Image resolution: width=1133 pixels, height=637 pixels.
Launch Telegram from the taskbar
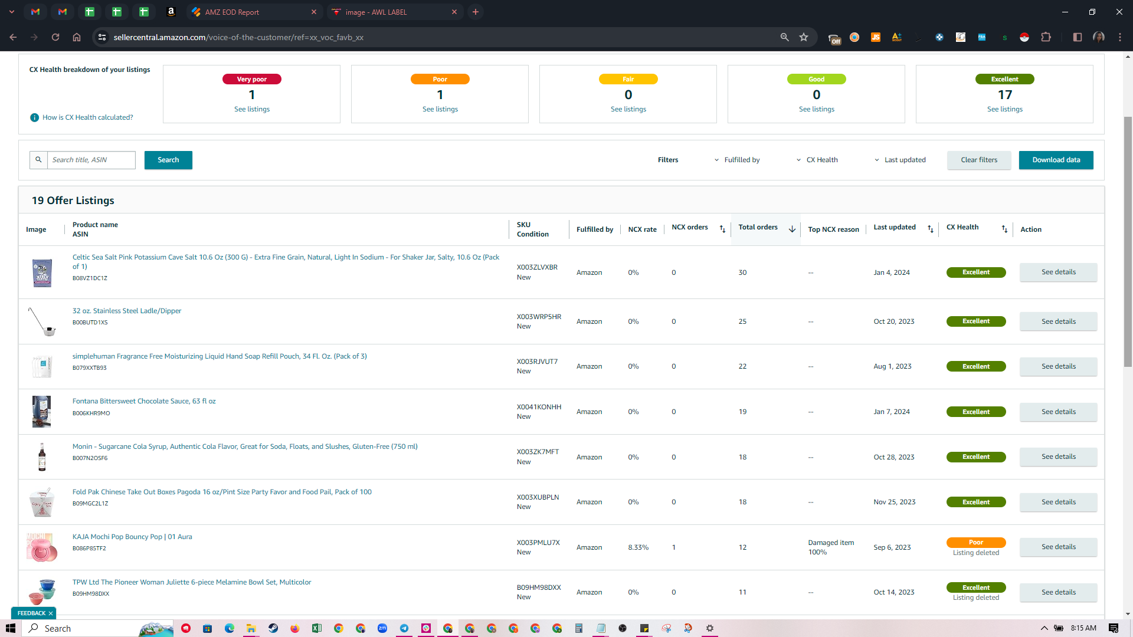404,628
